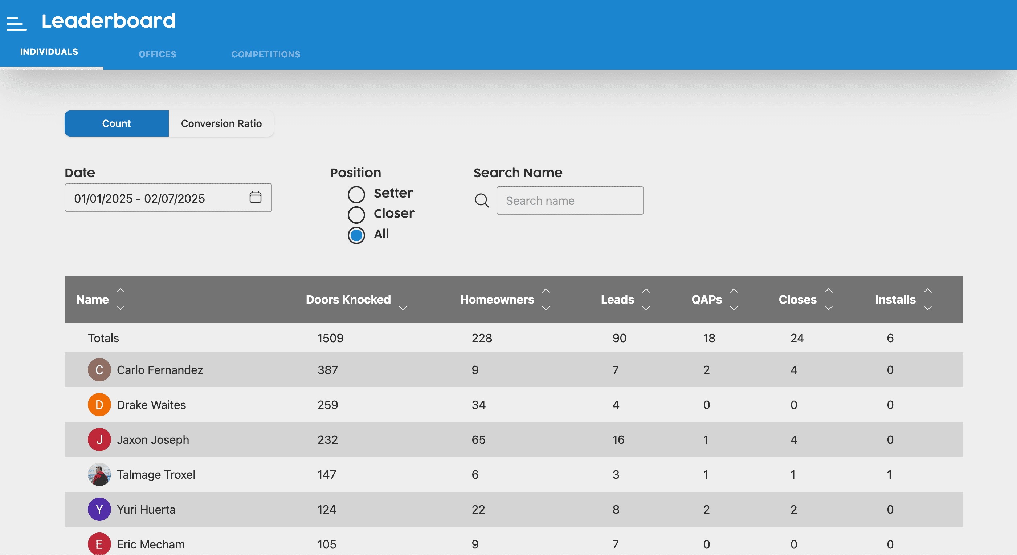Open the hamburger navigation menu
This screenshot has height=555, width=1017.
coord(16,23)
